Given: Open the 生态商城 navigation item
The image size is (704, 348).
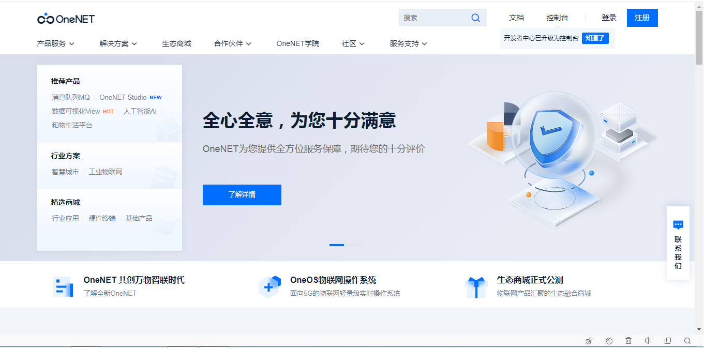Looking at the screenshot, I should click(x=176, y=43).
